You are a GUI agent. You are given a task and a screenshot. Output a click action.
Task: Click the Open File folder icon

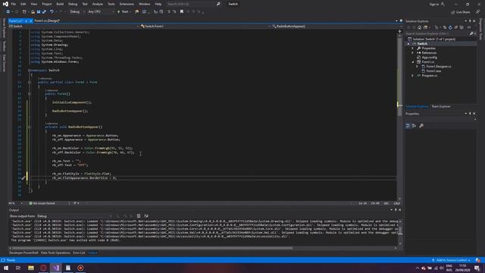[x=33, y=12]
